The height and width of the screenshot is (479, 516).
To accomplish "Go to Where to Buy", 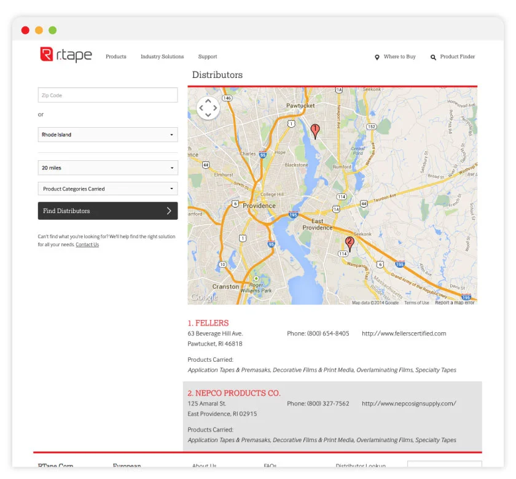I will 399,56.
